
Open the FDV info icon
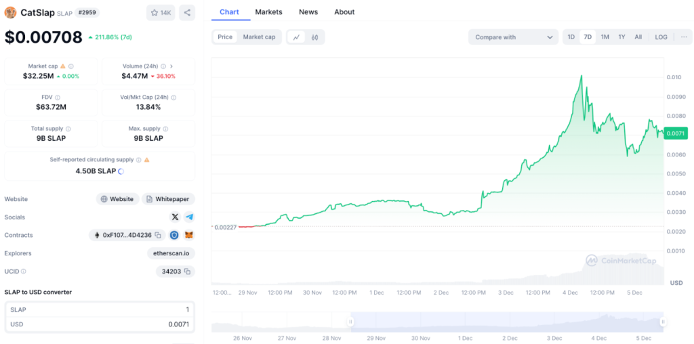coord(58,98)
